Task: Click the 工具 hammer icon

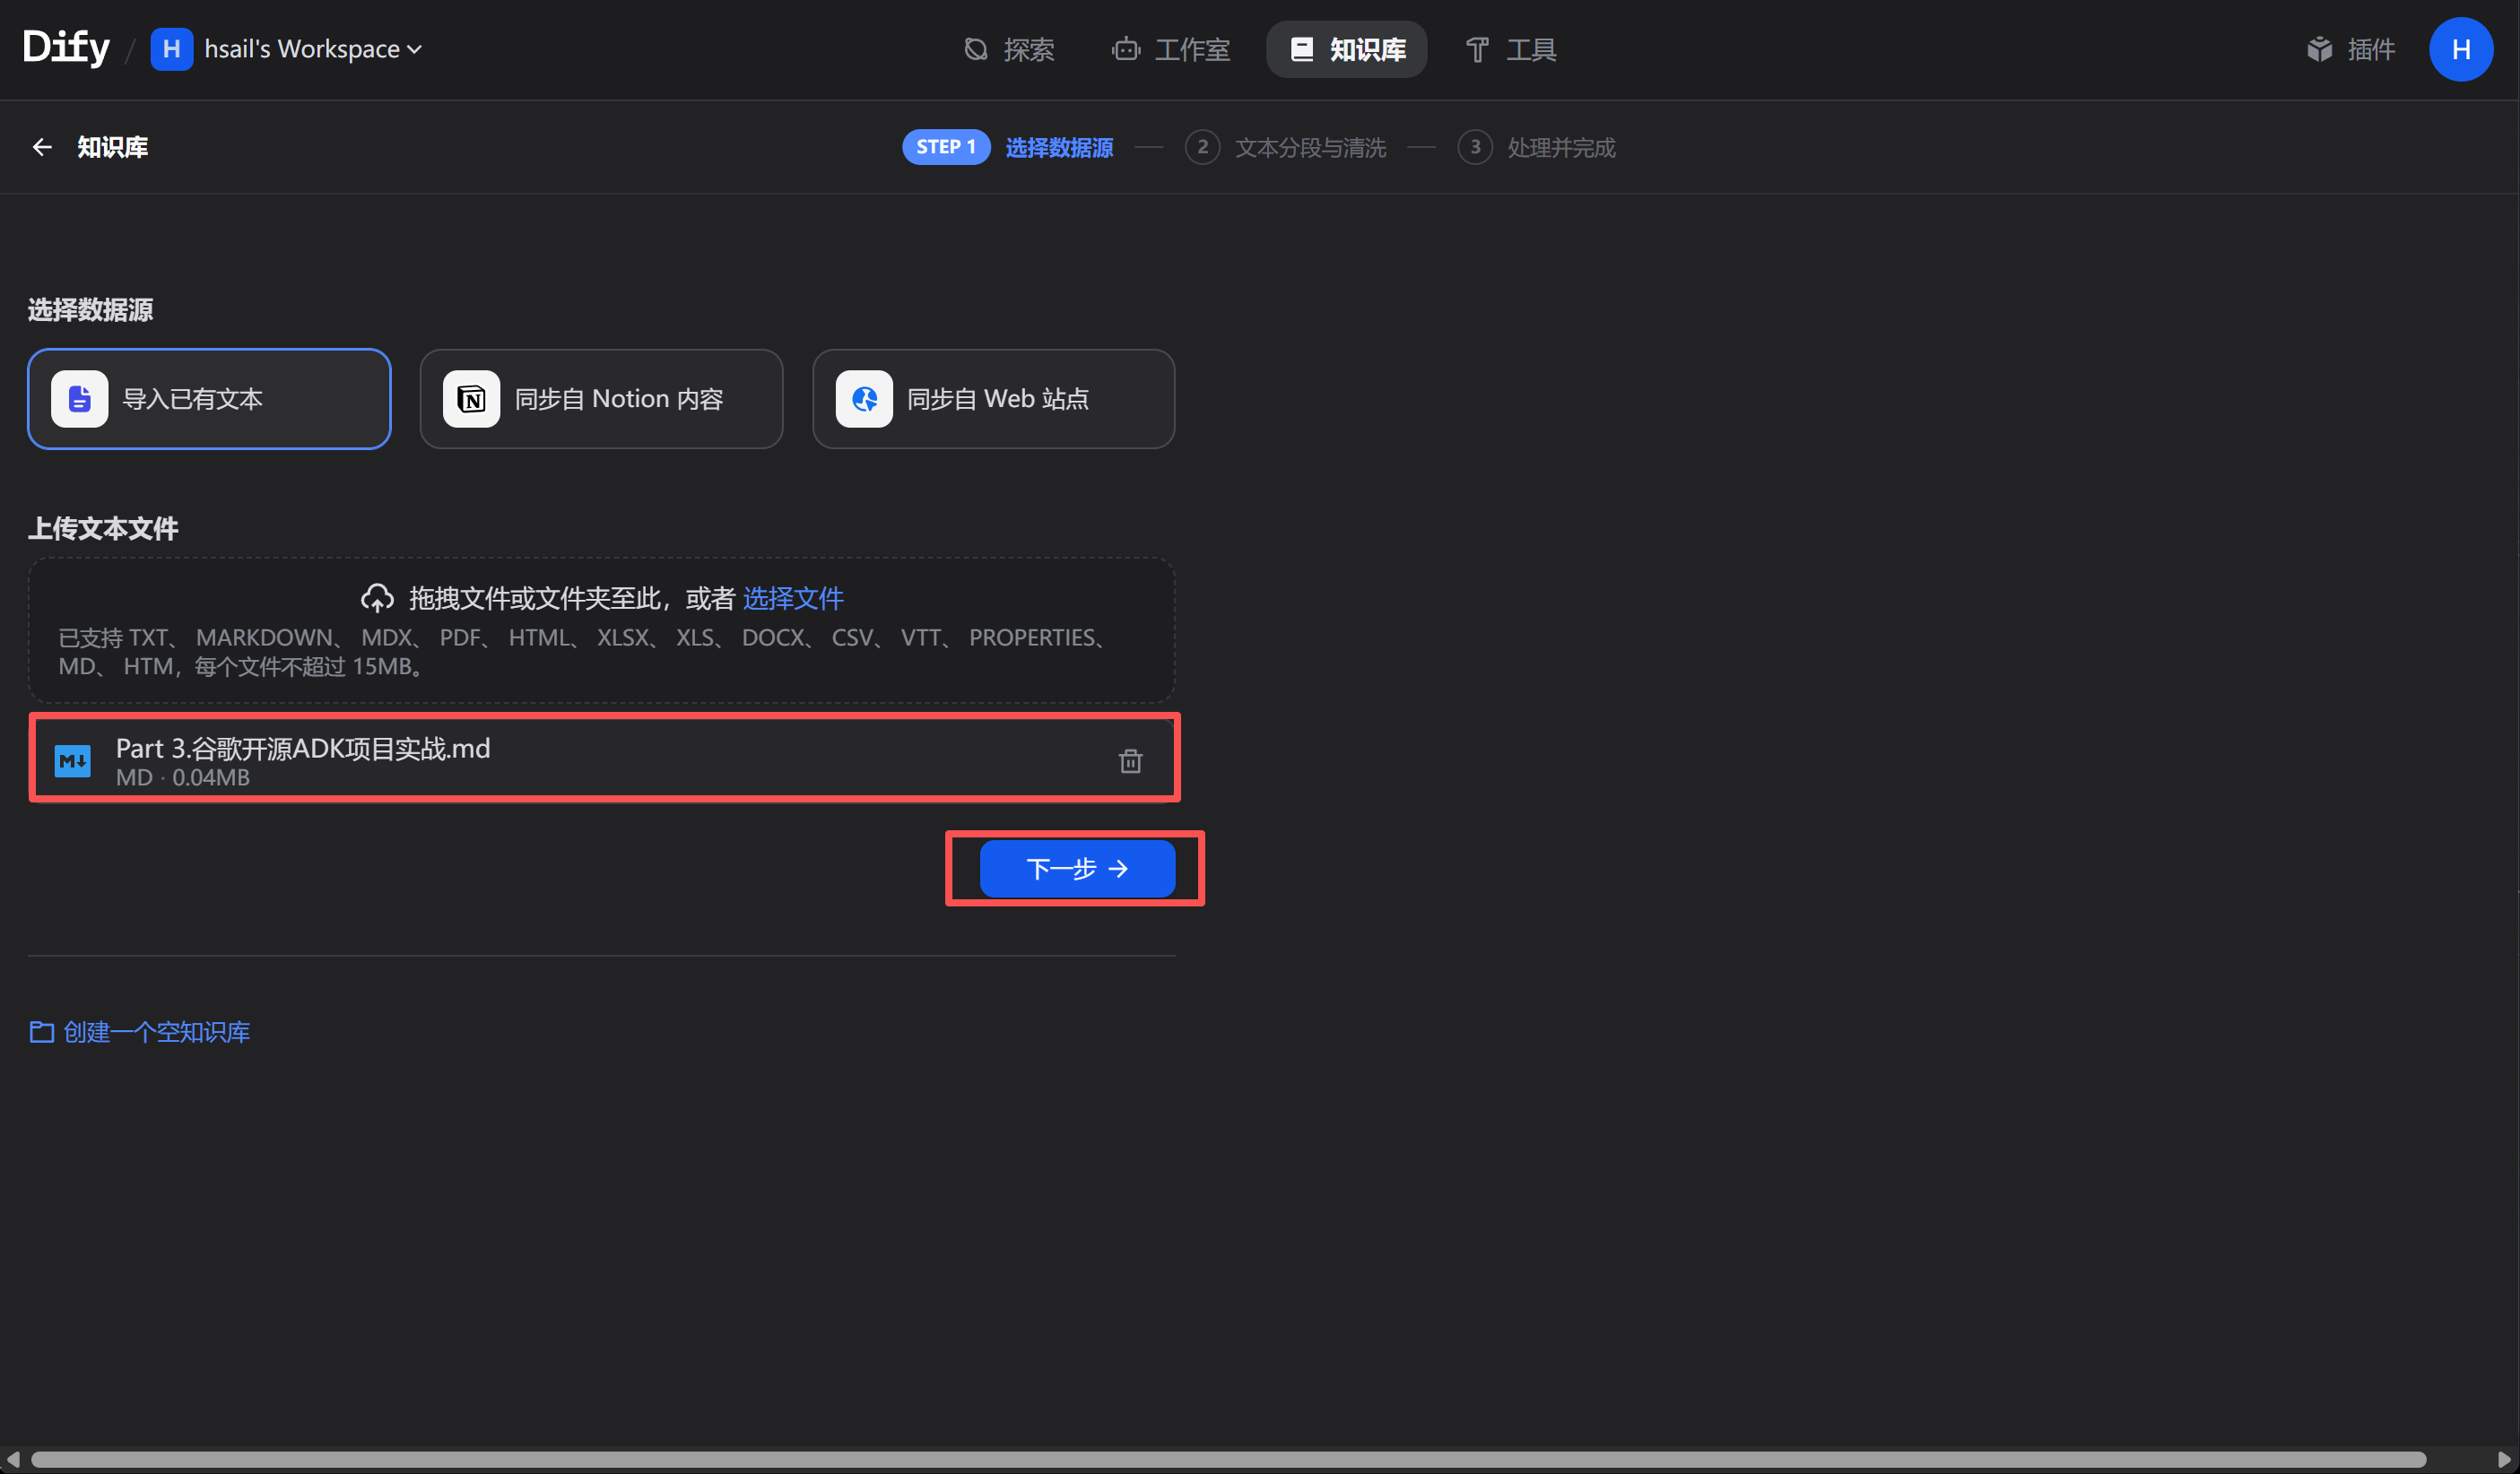Action: [x=1477, y=49]
